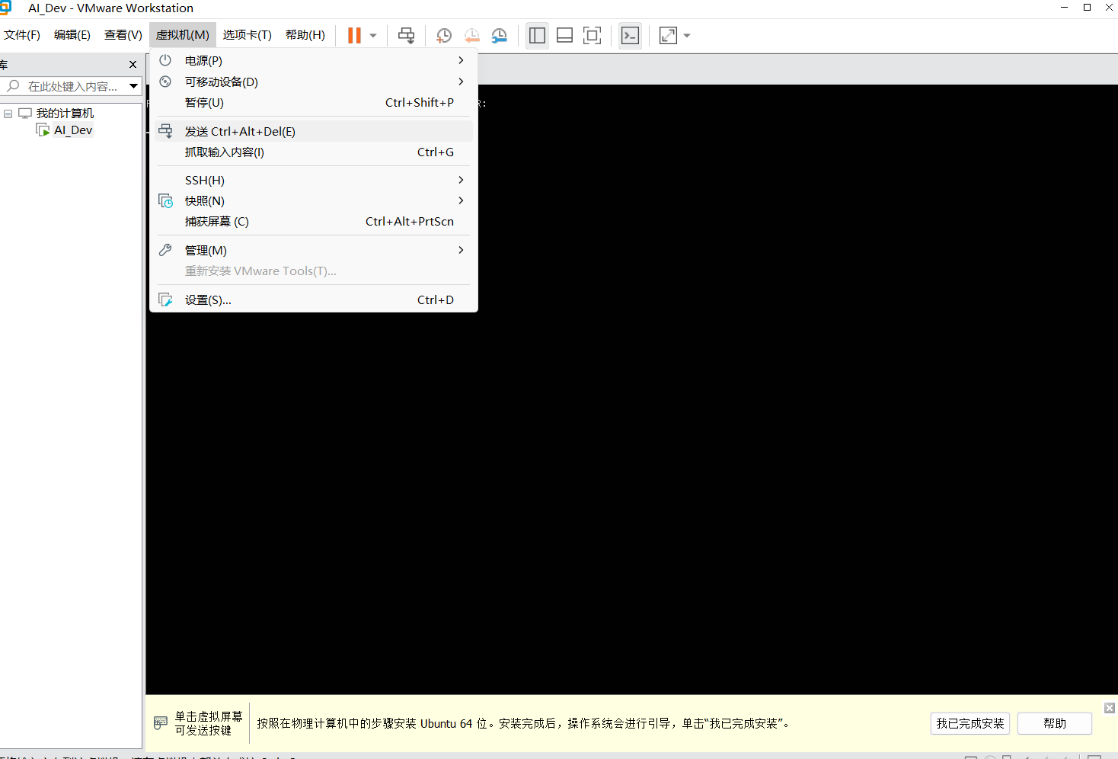The width and height of the screenshot is (1118, 759).
Task: Click the Unity console mode toolbar icon
Action: pyautogui.click(x=630, y=35)
